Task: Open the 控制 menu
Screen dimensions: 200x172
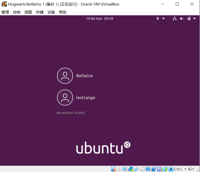Action: pos(17,12)
